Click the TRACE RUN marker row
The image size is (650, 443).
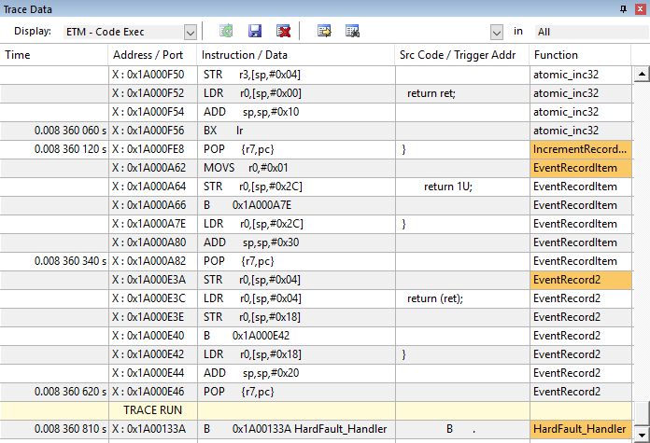click(x=316, y=410)
